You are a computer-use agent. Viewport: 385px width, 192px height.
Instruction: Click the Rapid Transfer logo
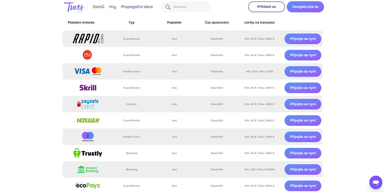click(x=88, y=39)
